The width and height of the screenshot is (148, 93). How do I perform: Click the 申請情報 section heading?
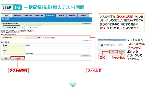coord(6,42)
